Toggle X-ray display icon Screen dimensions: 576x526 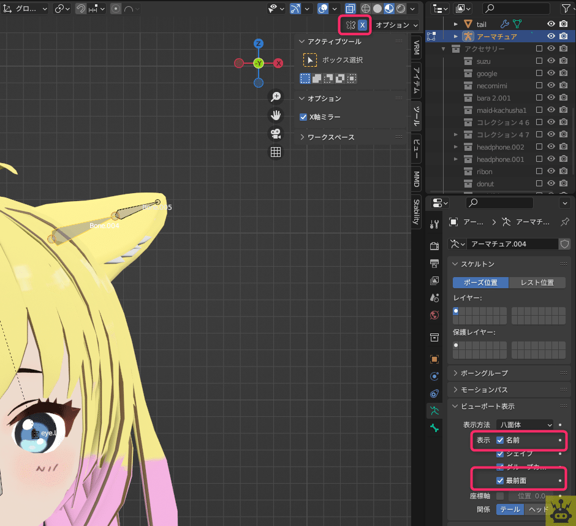350,9
